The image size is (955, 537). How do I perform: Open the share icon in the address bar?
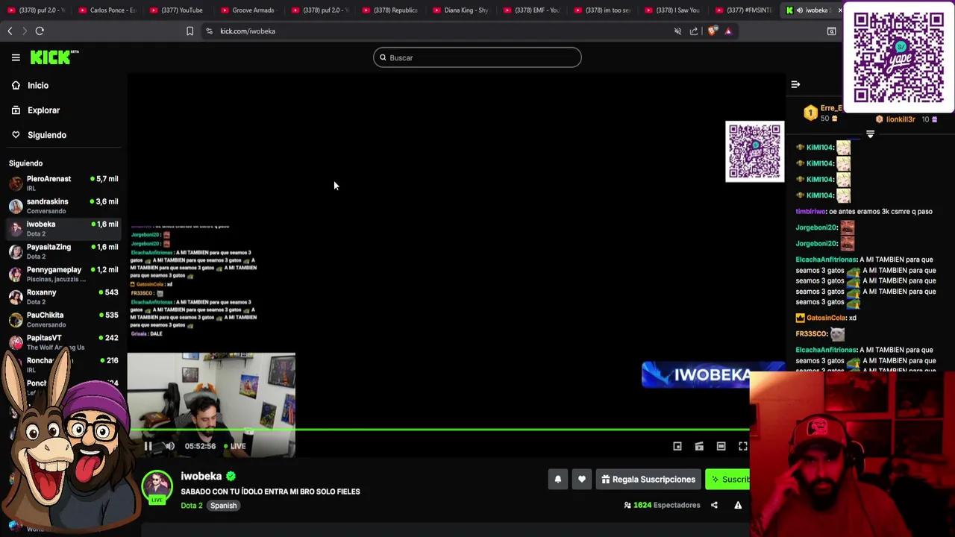click(x=694, y=31)
